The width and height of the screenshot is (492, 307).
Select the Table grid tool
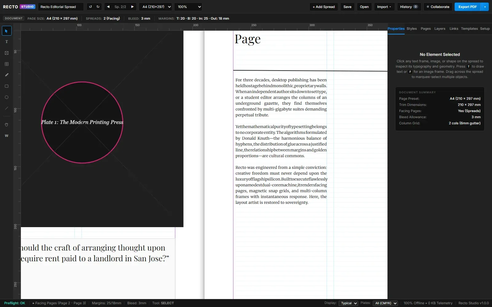click(x=6, y=64)
